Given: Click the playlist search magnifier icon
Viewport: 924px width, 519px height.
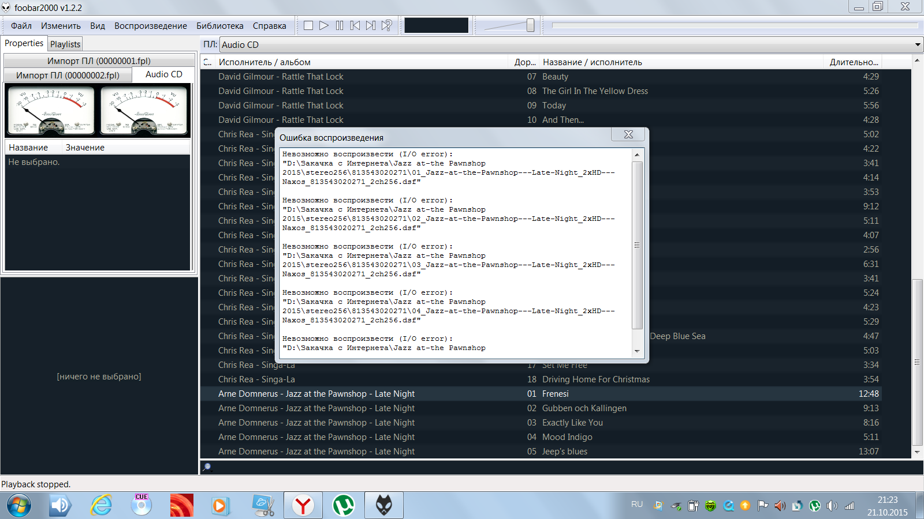Looking at the screenshot, I should 207,467.
